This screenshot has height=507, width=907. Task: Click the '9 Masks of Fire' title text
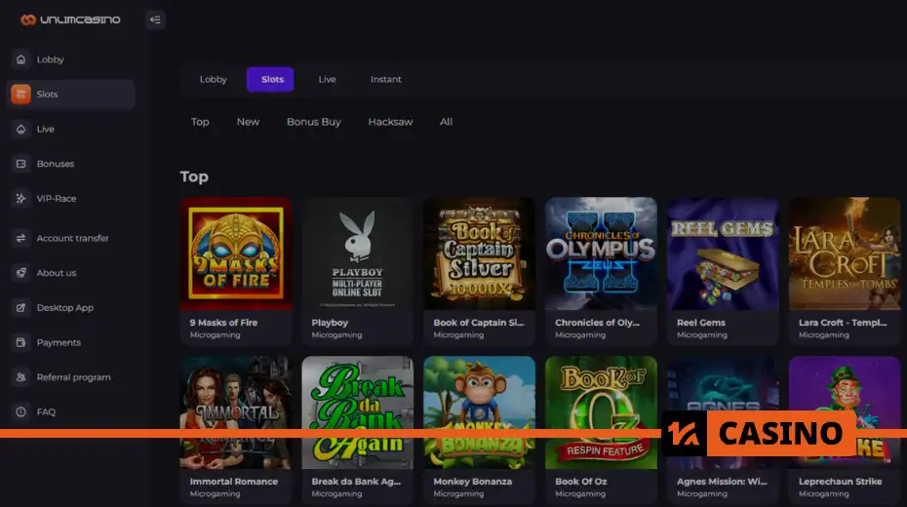(224, 323)
